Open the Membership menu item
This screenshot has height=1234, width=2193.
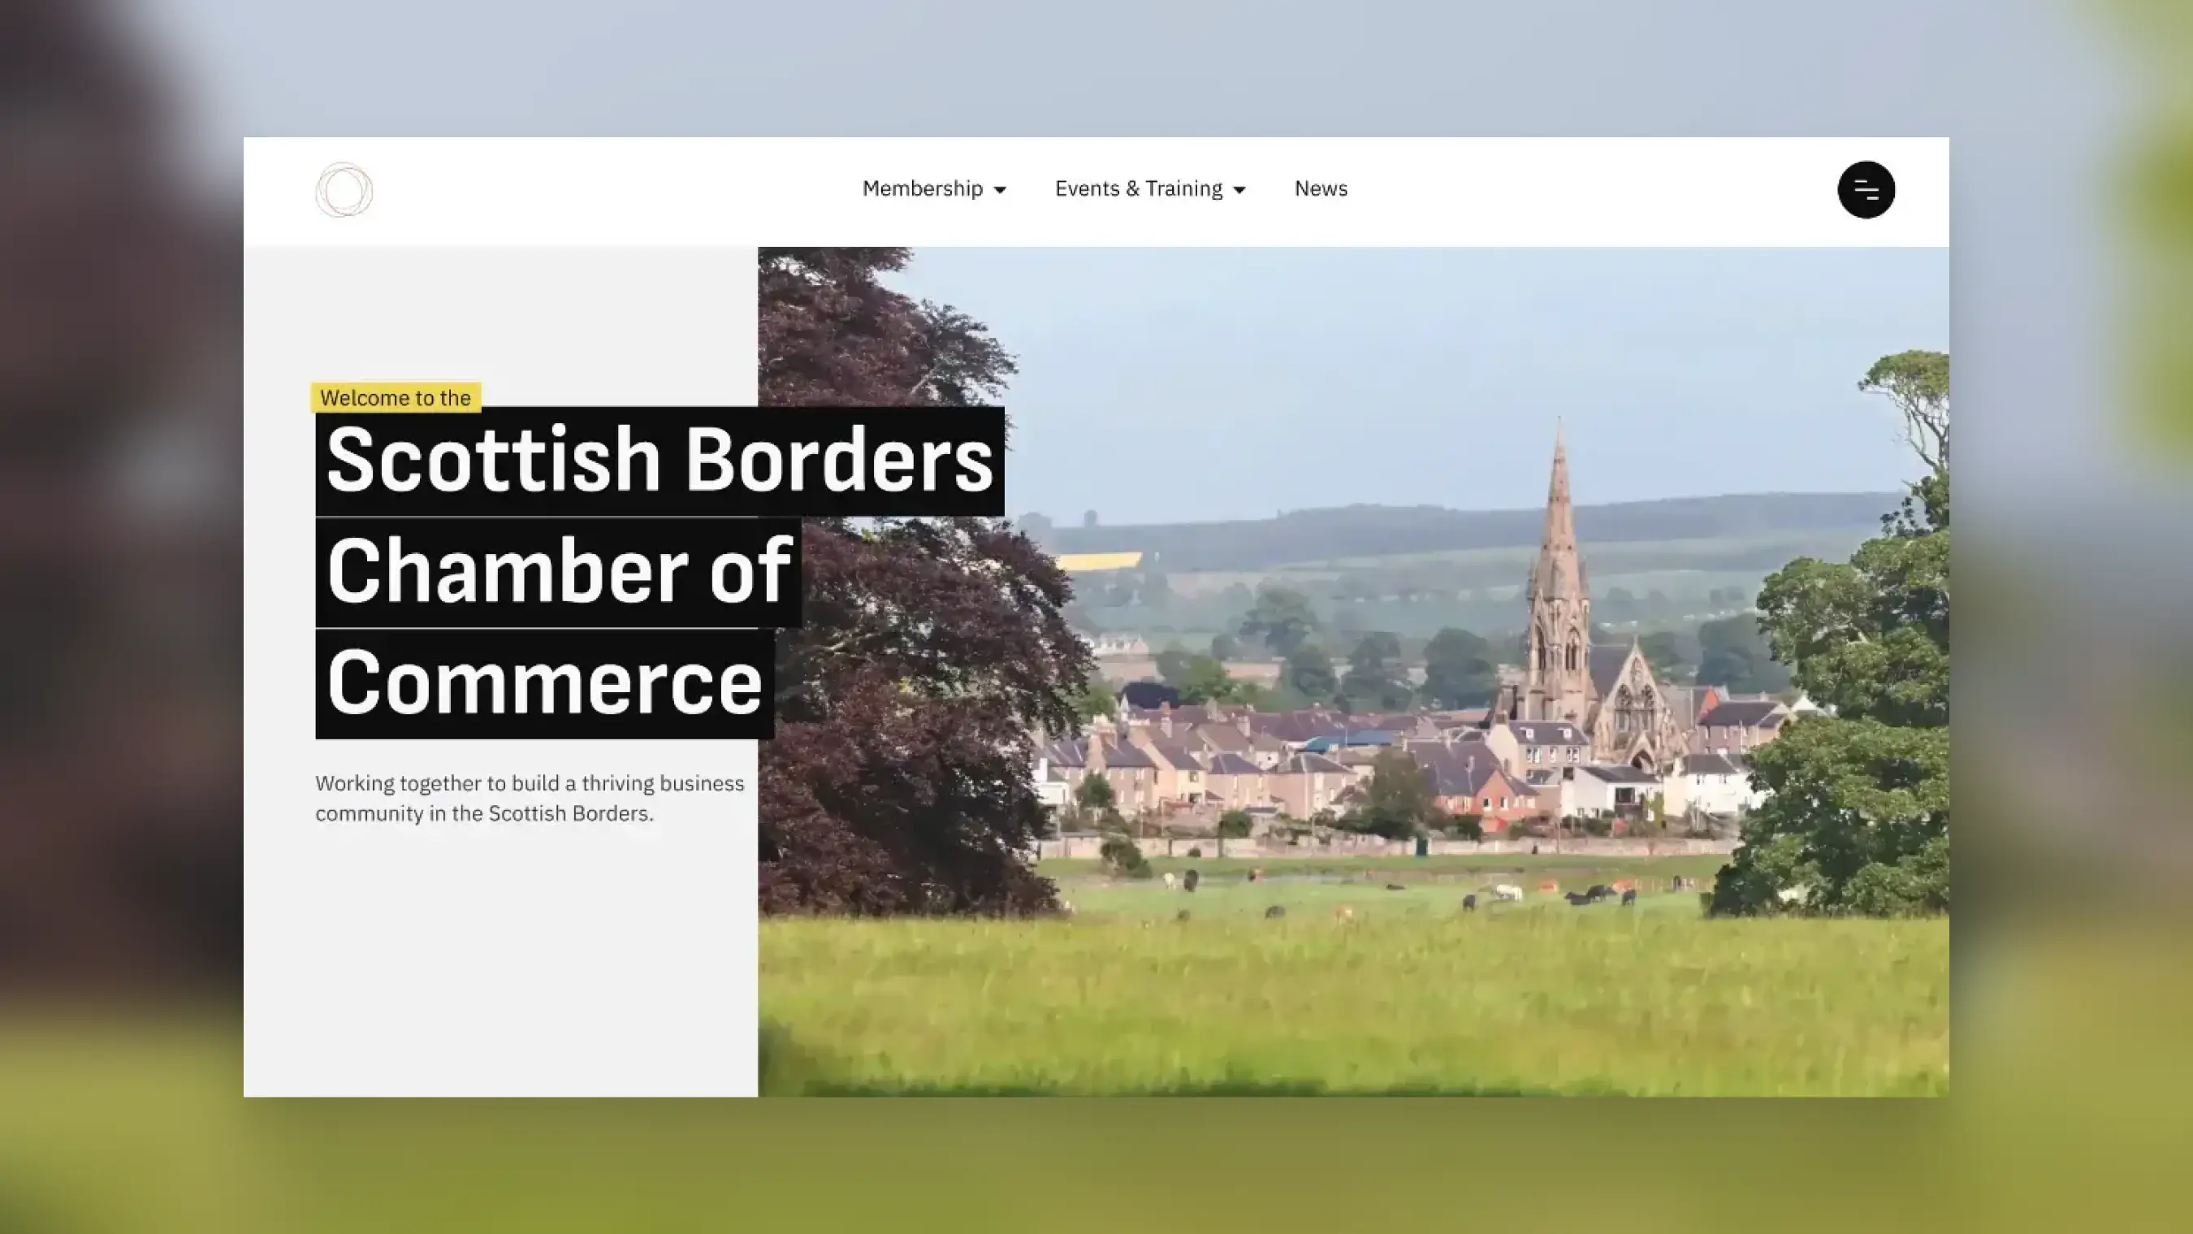(x=922, y=188)
